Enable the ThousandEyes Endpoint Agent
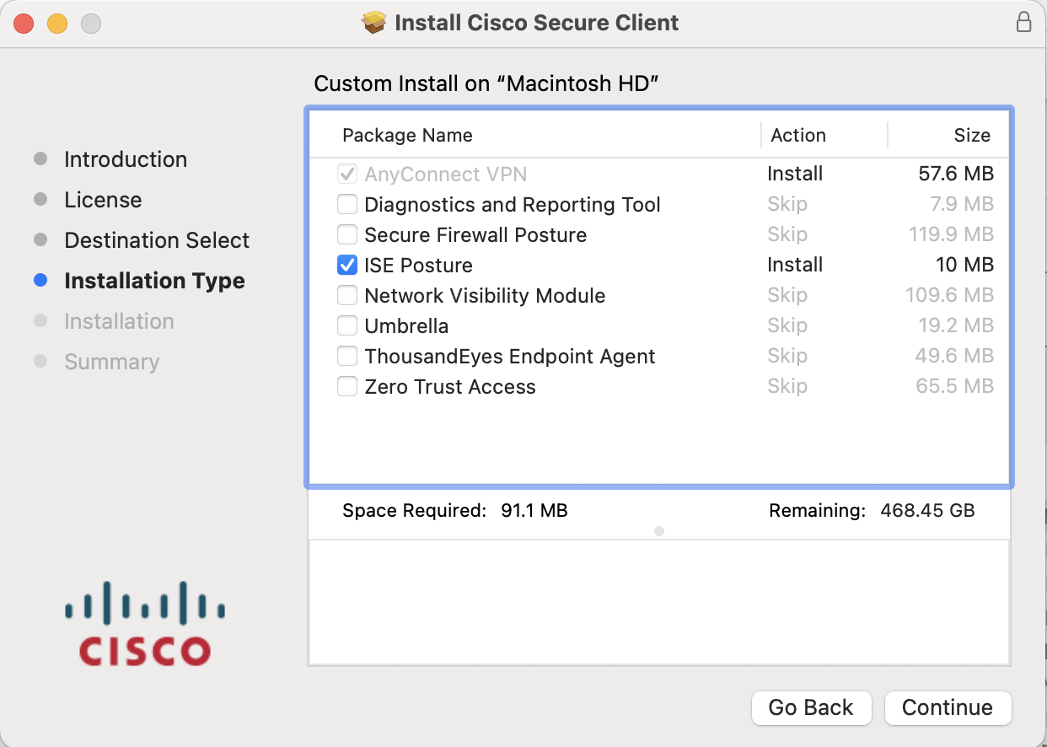 (346, 356)
